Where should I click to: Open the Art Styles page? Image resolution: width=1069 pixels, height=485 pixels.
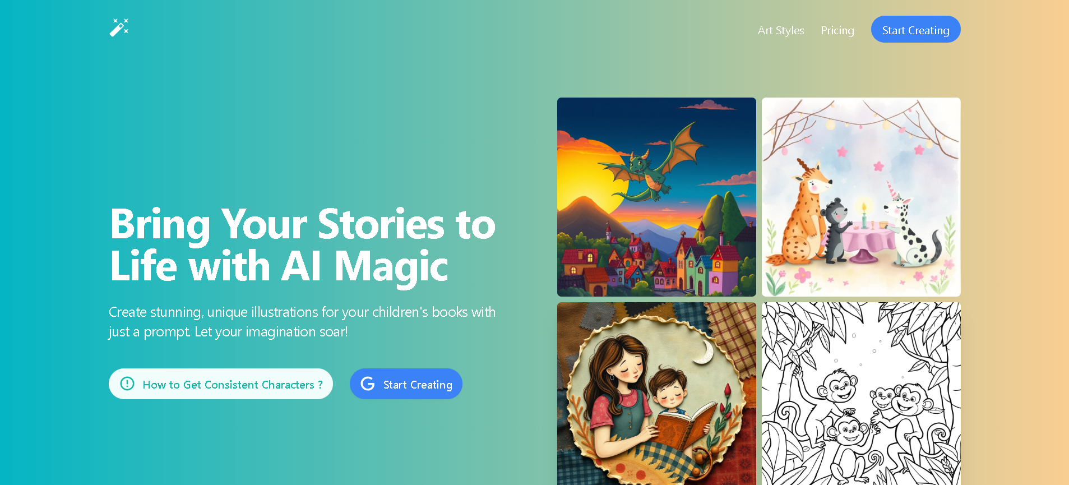pyautogui.click(x=781, y=30)
